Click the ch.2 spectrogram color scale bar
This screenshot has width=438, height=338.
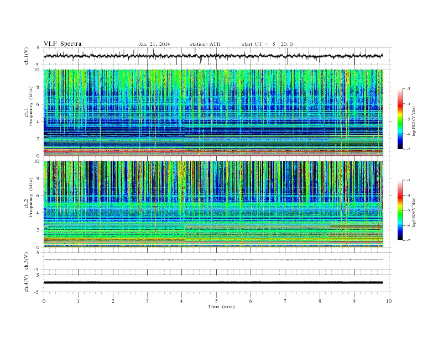click(x=400, y=210)
